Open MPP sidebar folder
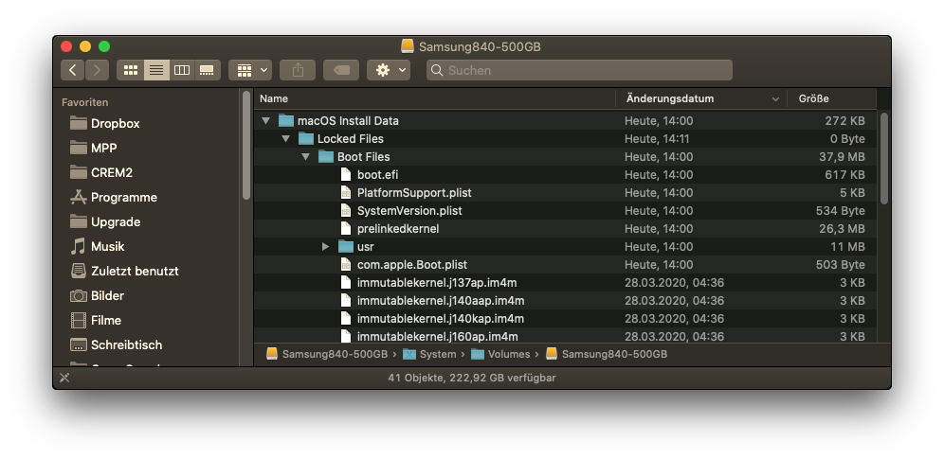 93,149
